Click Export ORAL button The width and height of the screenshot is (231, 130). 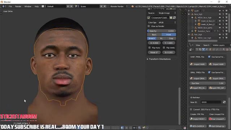[x=217, y=79]
